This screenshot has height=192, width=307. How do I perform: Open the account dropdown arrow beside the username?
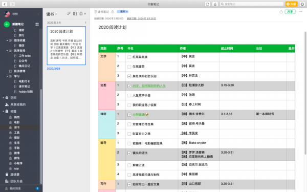[x=38, y=14]
